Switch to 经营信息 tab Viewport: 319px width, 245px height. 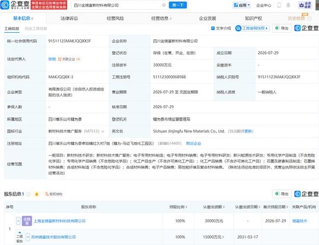click(161, 19)
